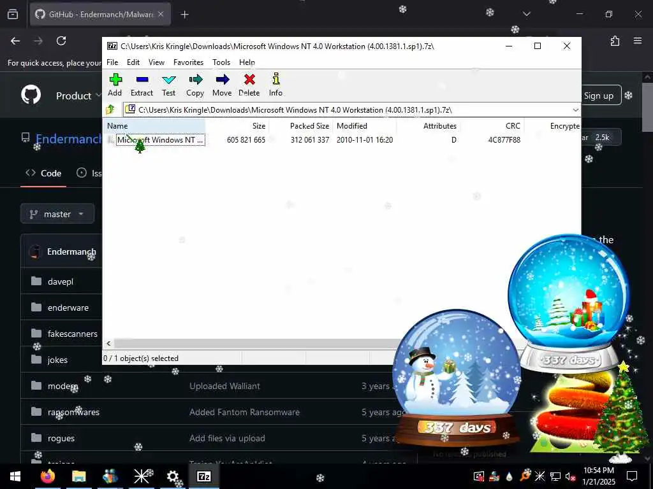Click the GitHub logo in browser
Image resolution: width=653 pixels, height=489 pixels.
point(31,95)
